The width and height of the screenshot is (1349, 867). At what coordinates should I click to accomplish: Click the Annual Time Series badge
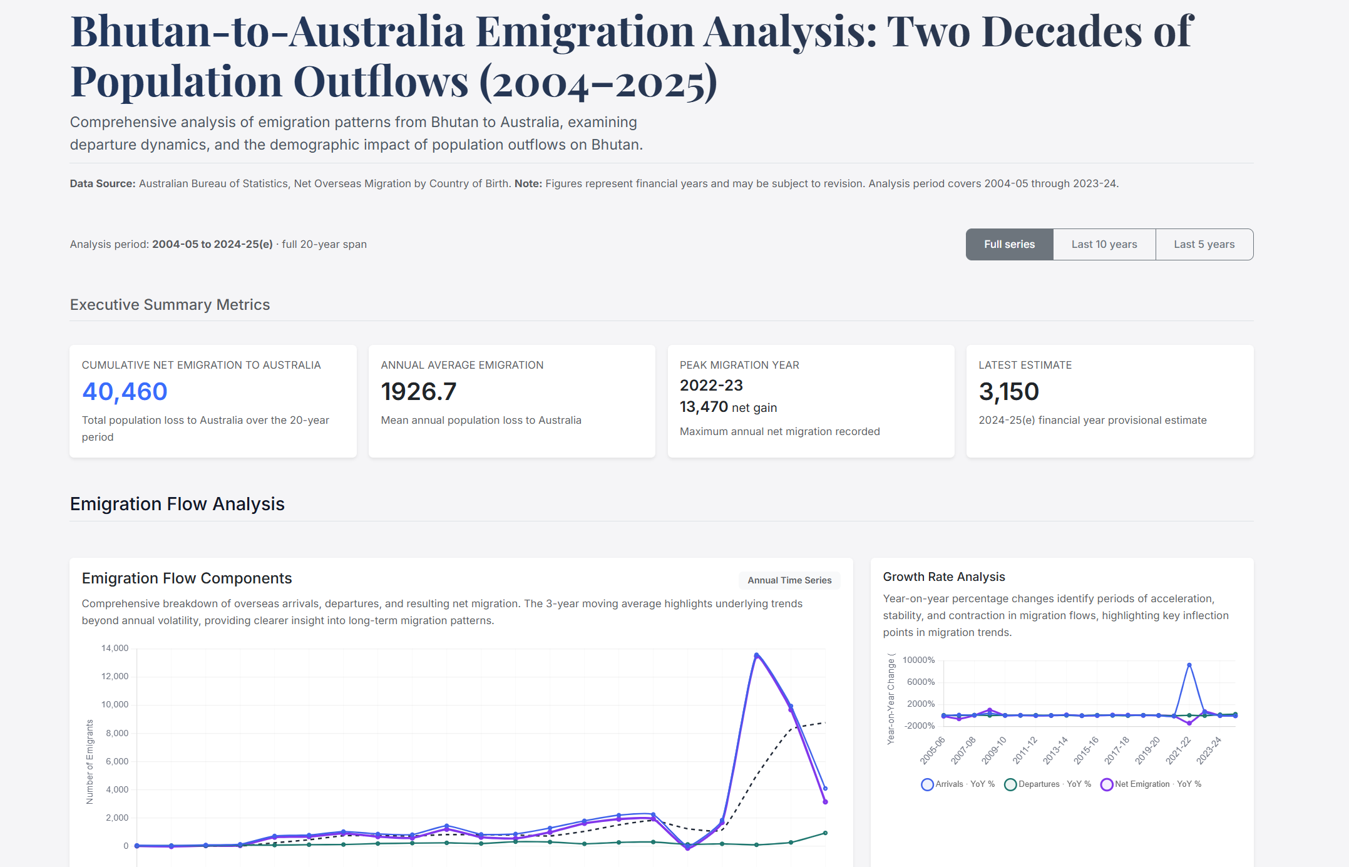coord(789,580)
